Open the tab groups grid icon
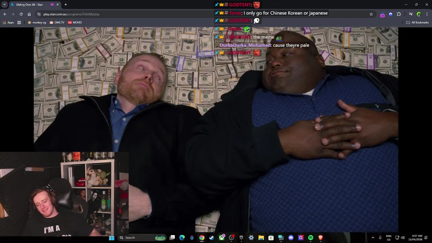 pos(19,23)
